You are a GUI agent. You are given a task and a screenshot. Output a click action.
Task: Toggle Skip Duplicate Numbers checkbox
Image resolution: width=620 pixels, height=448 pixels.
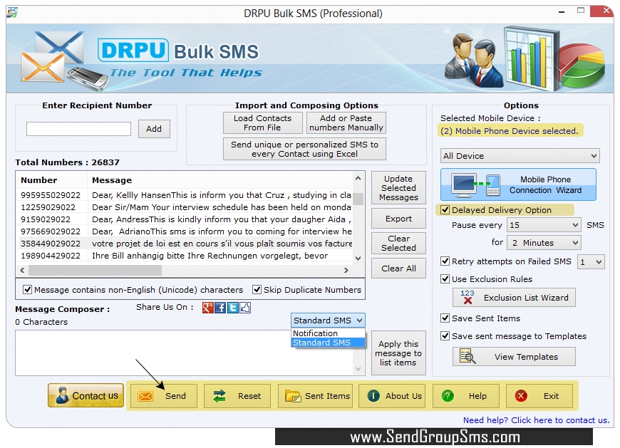[257, 290]
